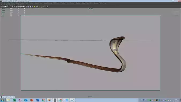Toggle the Resolution Gate icon
Image resolution: width=181 pixels, height=102 pixels.
pos(16,7)
